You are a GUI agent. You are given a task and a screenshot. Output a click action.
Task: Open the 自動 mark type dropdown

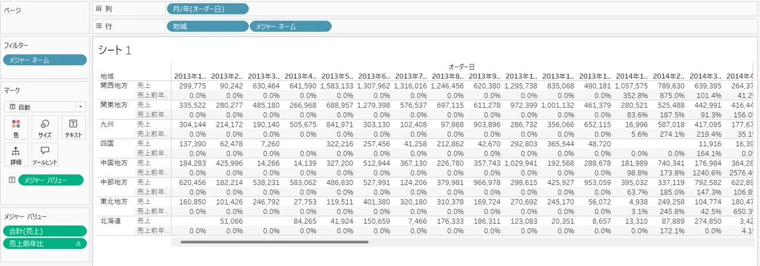pyautogui.click(x=44, y=107)
